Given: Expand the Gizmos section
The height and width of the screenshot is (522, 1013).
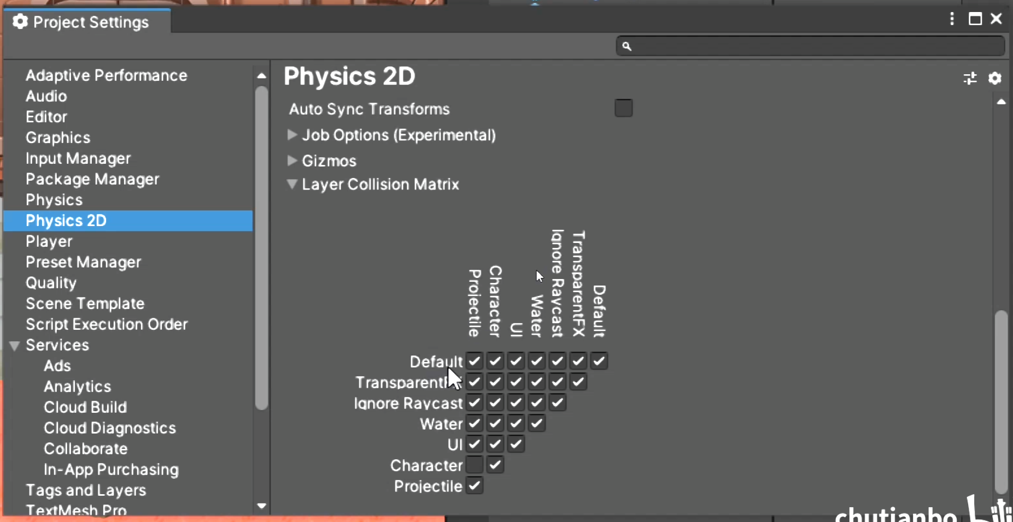Looking at the screenshot, I should pos(292,161).
